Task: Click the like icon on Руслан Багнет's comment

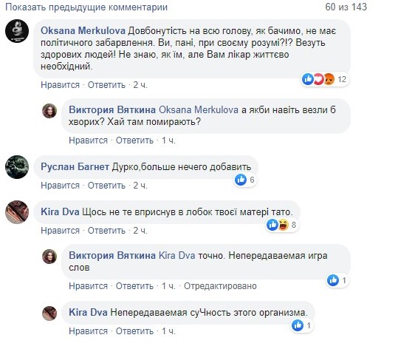Action: pos(241,180)
